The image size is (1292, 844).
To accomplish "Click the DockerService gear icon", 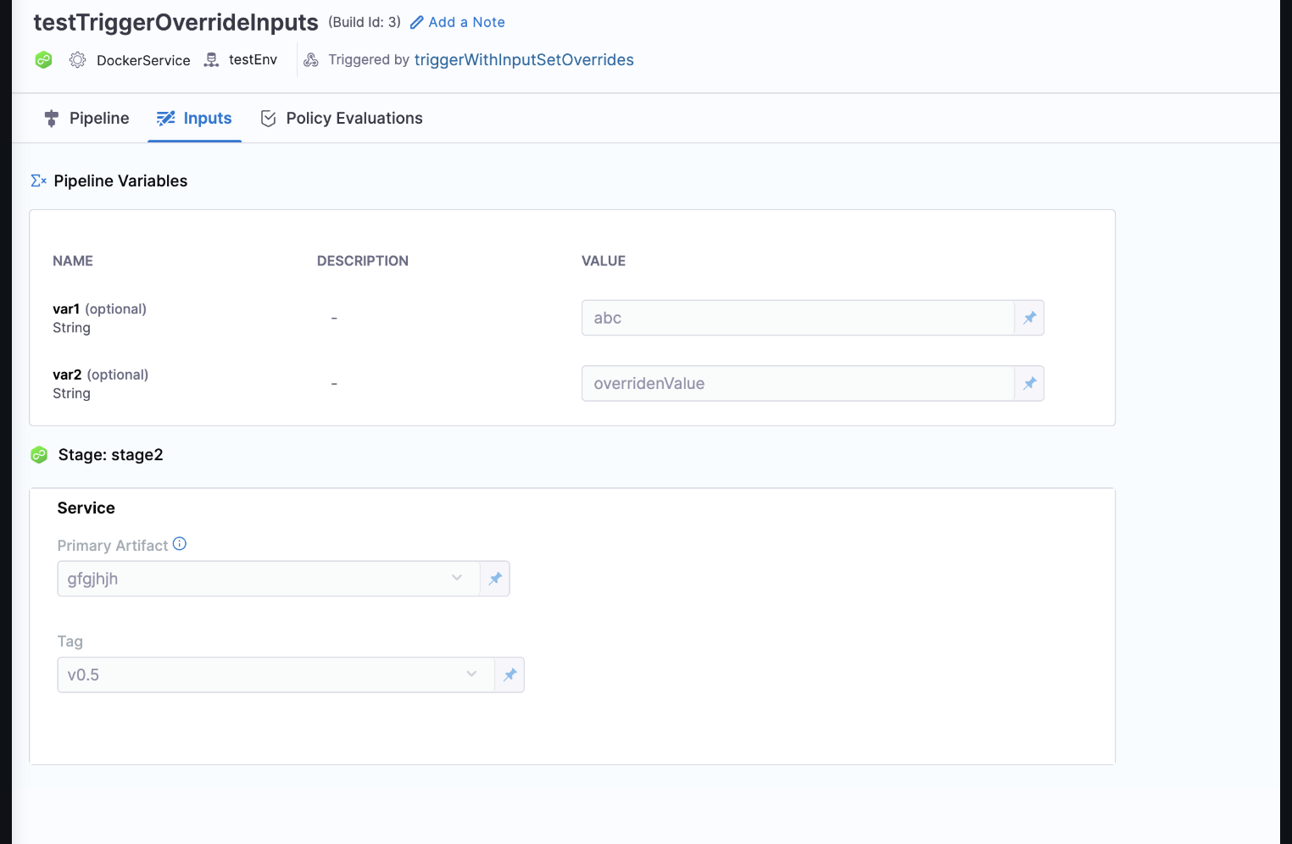I will point(77,60).
